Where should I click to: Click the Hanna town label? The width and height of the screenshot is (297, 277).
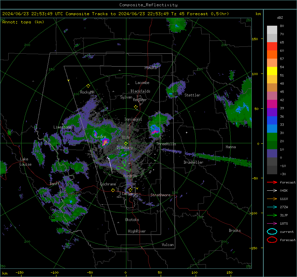coord(231,147)
